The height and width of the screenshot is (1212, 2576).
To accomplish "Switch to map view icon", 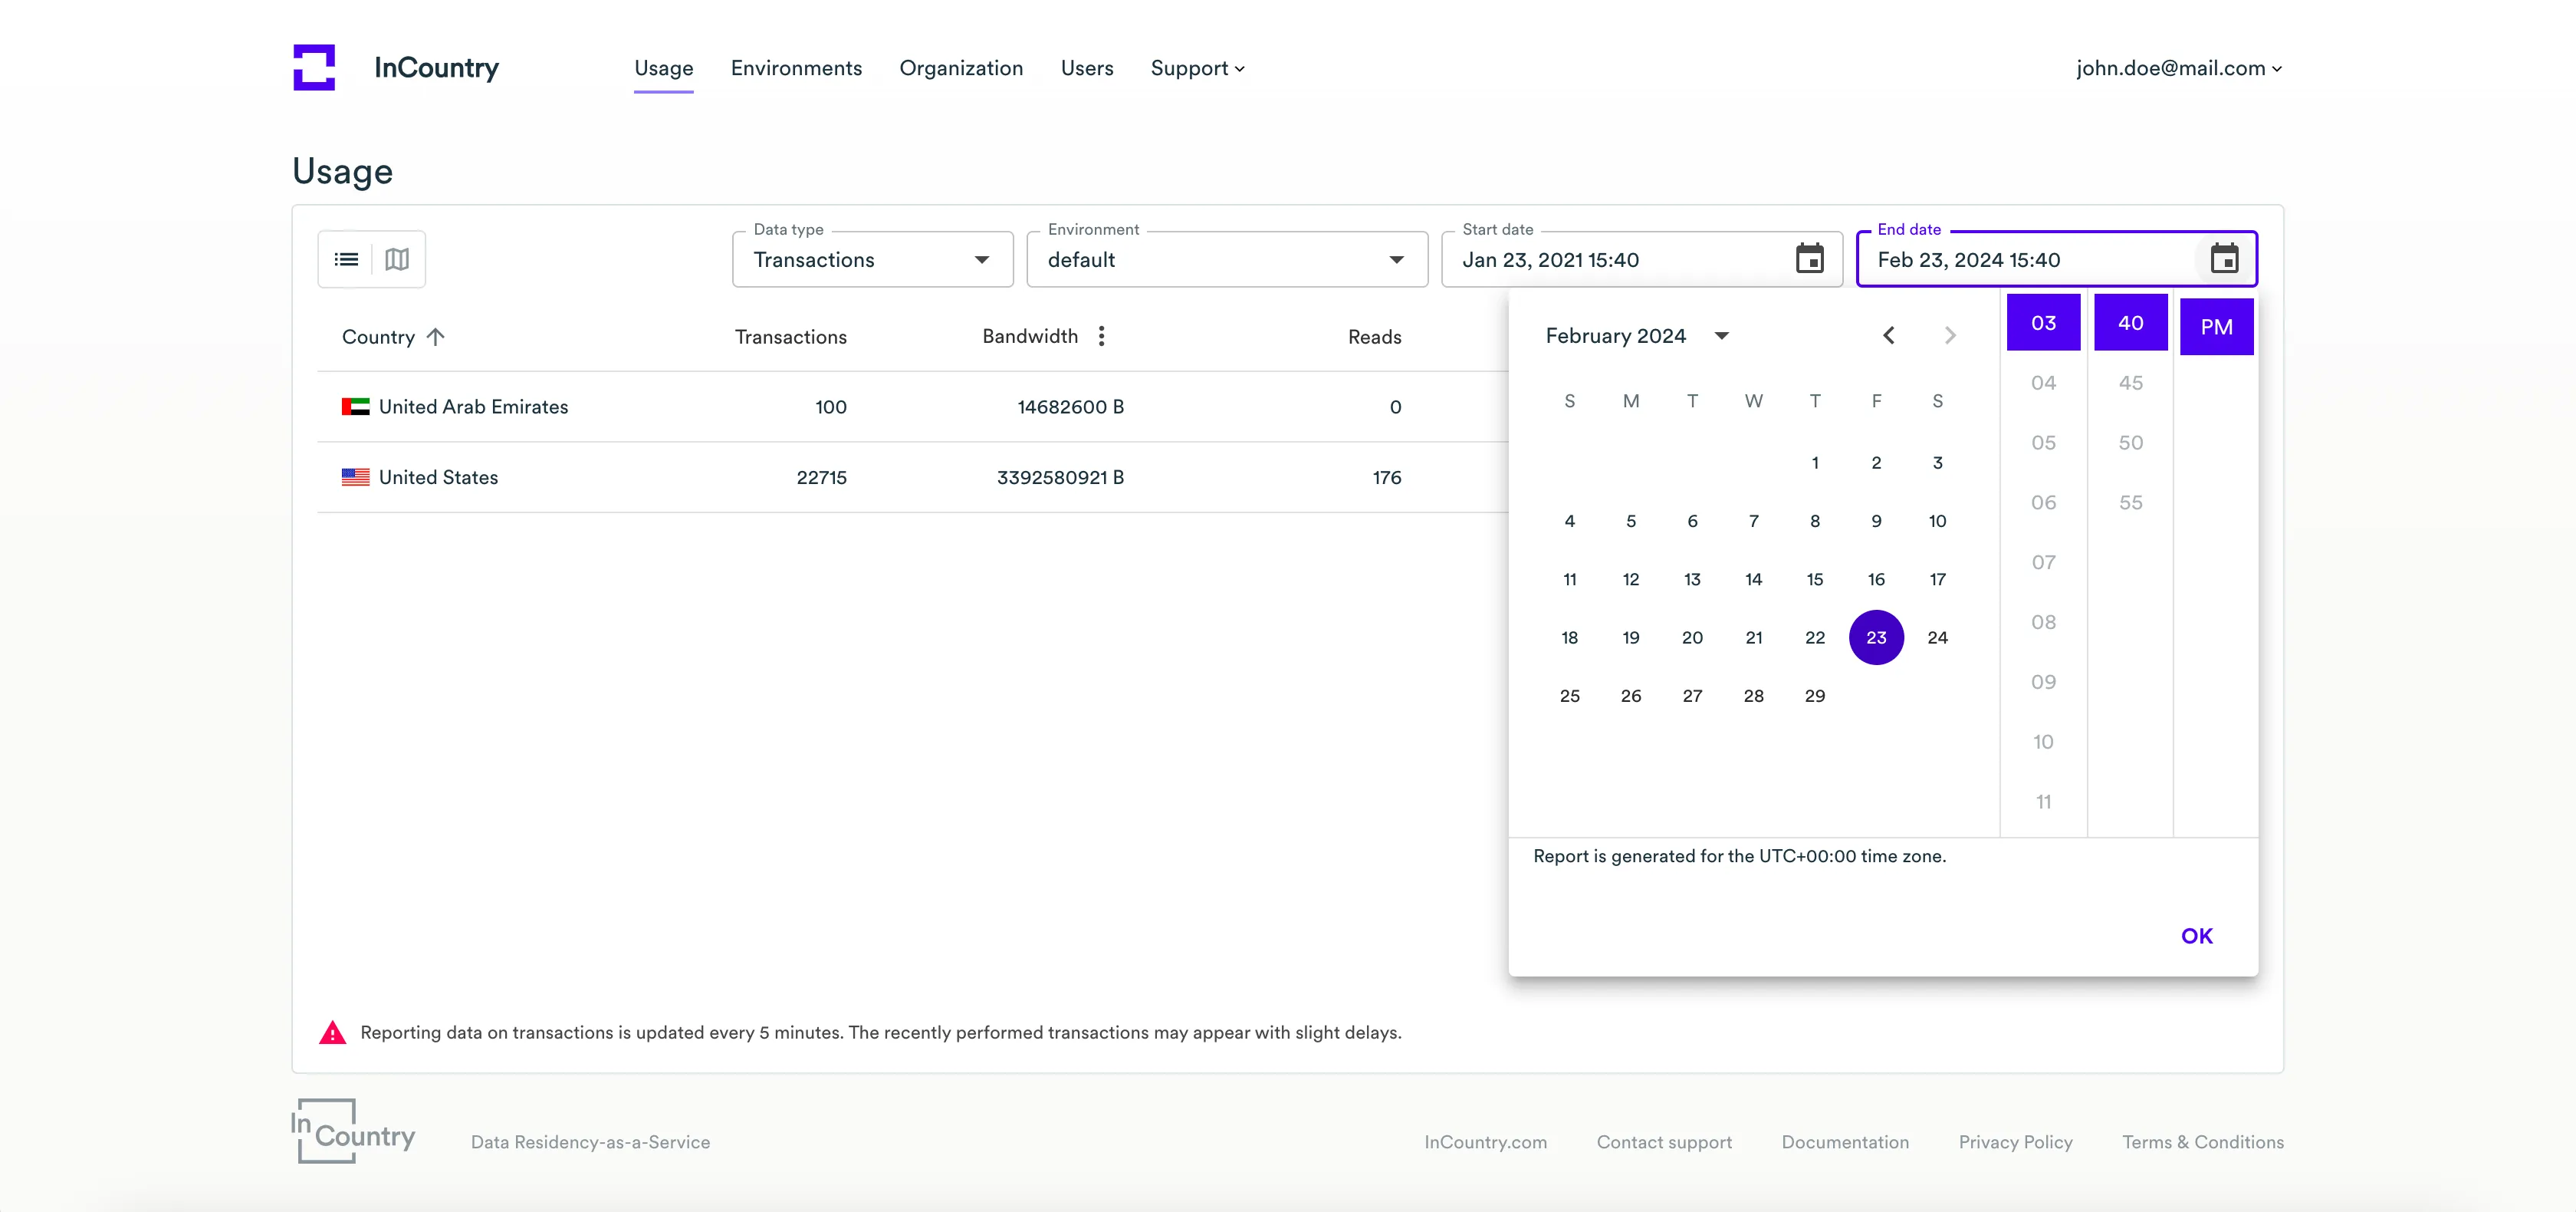I will point(397,260).
